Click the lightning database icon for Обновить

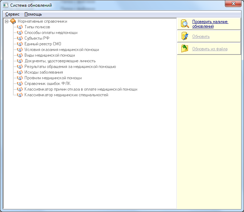coord(185,36)
